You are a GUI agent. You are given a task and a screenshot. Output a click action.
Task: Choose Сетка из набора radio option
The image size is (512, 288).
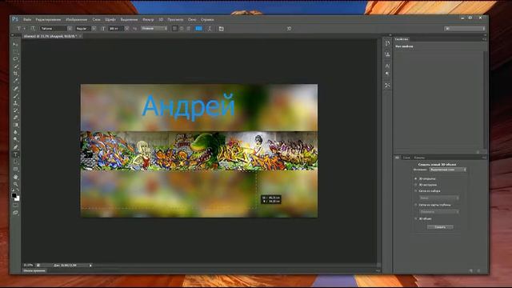416,190
